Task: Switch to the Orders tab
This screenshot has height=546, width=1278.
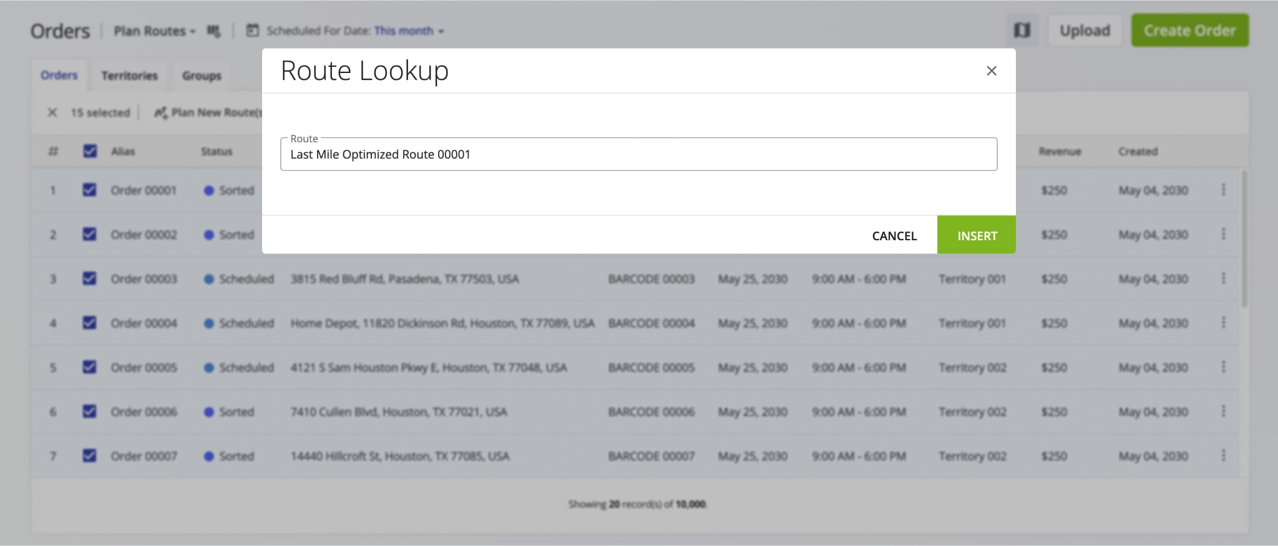Action: coord(59,76)
